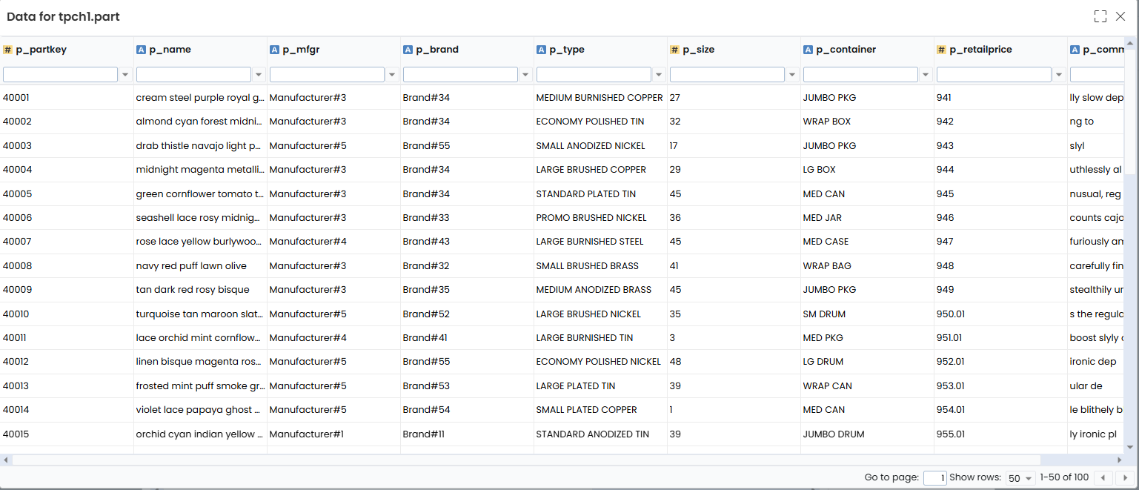Select the 'MEDIUM ANODIZED BRASS' type cell
This screenshot has width=1139, height=490.
[600, 289]
